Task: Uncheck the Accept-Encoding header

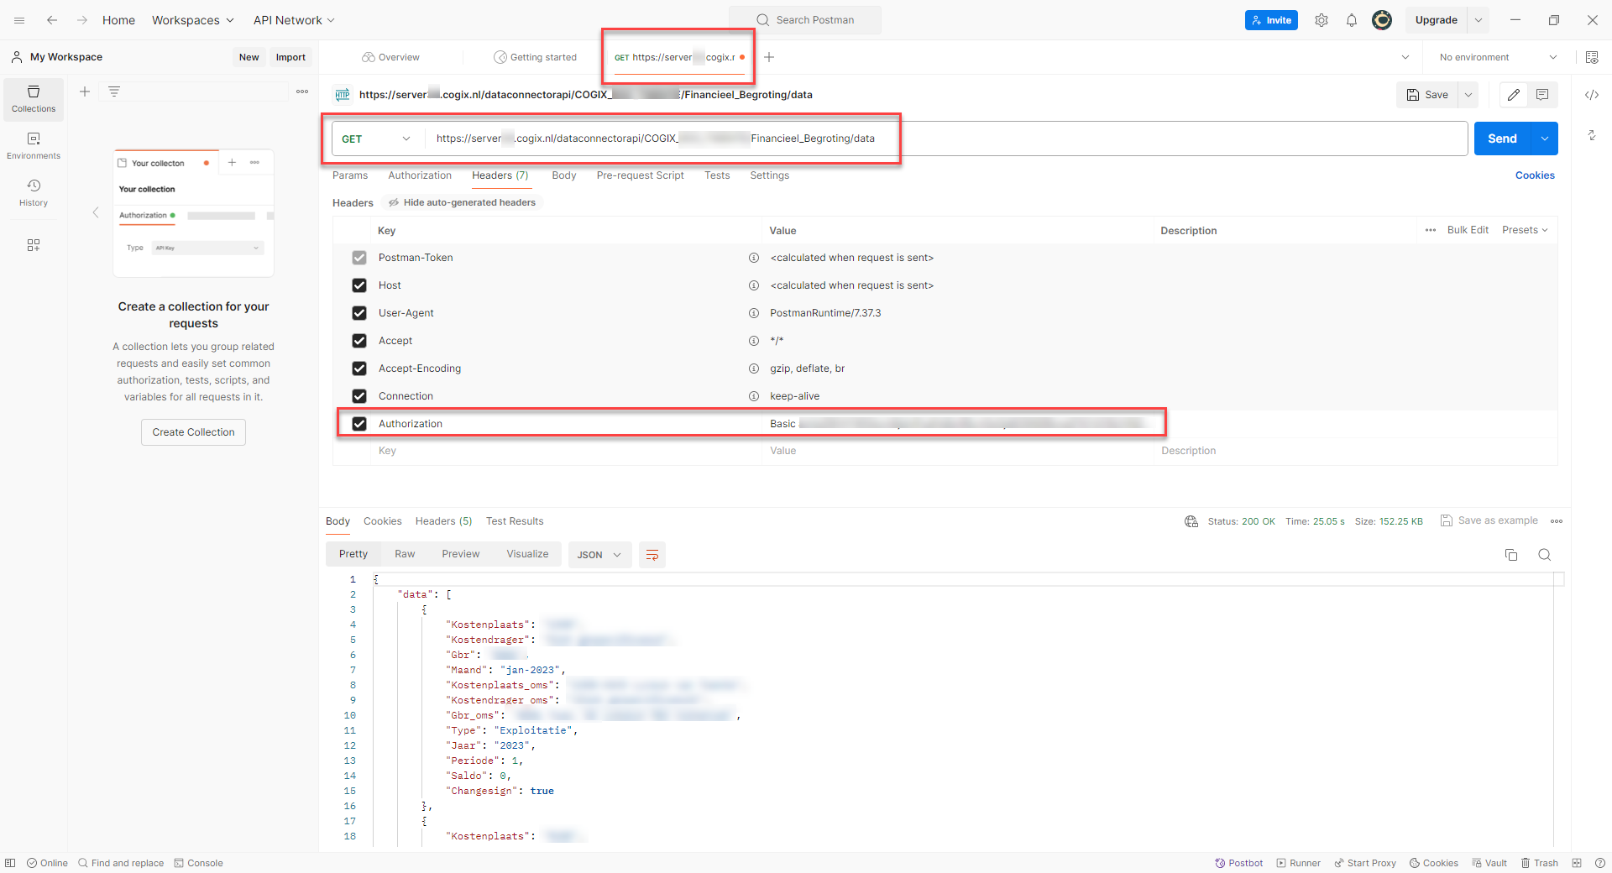Action: pyautogui.click(x=359, y=369)
